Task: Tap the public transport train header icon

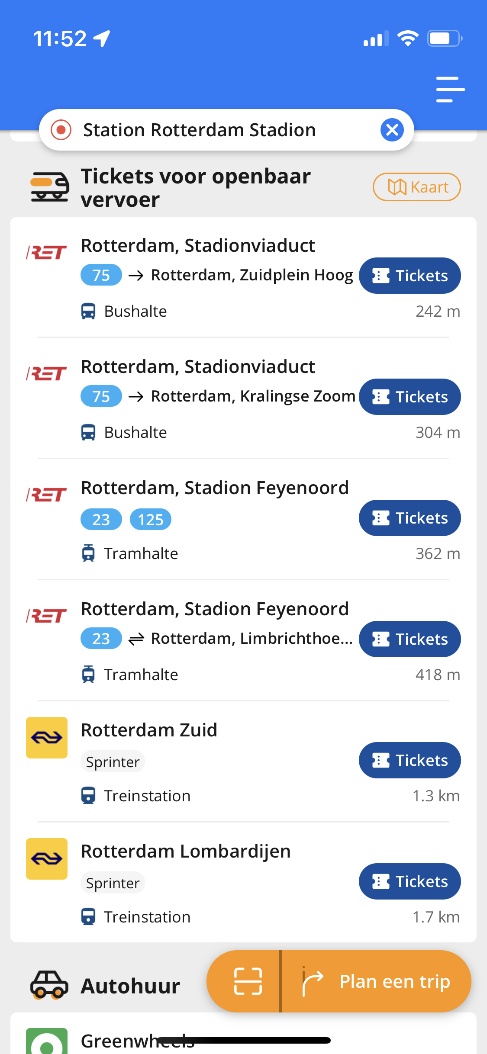Action: pyautogui.click(x=49, y=187)
